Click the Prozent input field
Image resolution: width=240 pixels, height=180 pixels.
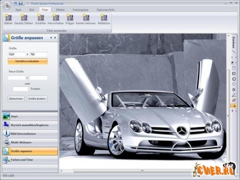coord(21,89)
